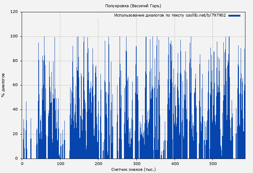Screen dimensions: 253x173
Task: Click the 'Счетчик знаков (тыс.)' axis label
Action: point(133,169)
